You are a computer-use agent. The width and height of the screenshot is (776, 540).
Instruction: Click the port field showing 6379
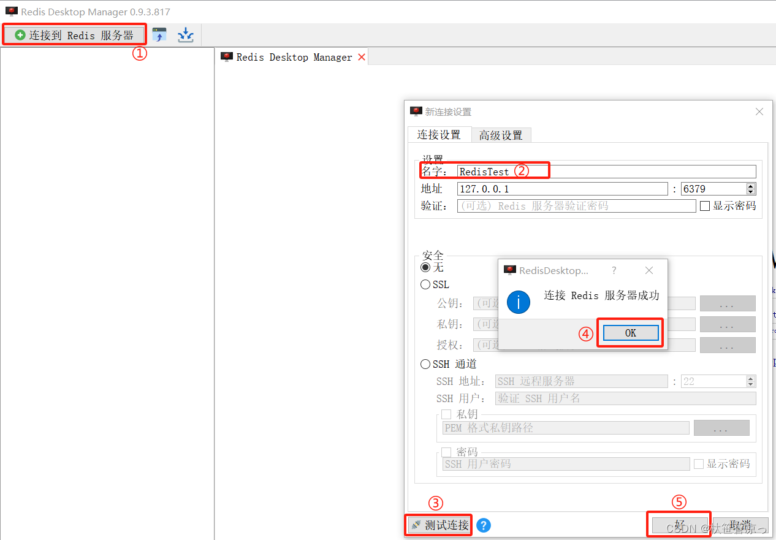click(713, 189)
